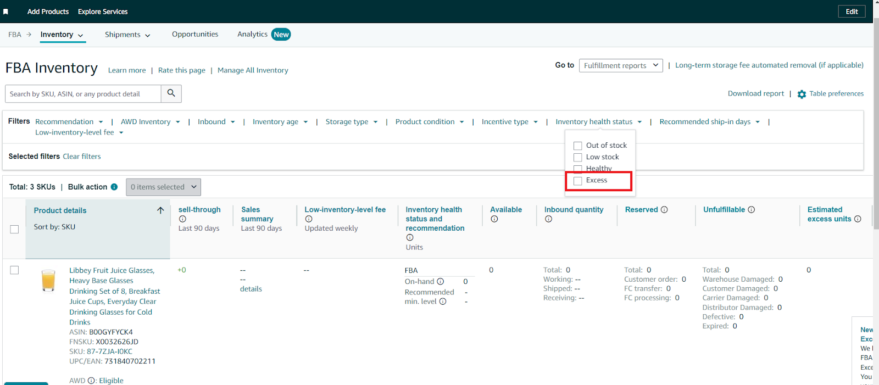Click the sort arrow in Product details header
The image size is (879, 385).
click(x=160, y=210)
